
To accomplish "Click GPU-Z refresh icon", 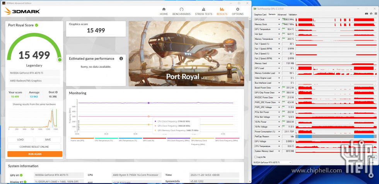I will [371, 14].
